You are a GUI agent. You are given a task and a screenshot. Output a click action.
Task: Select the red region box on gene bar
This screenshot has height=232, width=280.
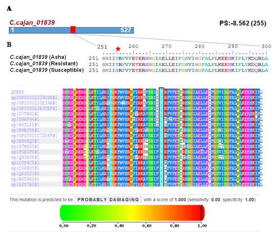tap(73, 30)
